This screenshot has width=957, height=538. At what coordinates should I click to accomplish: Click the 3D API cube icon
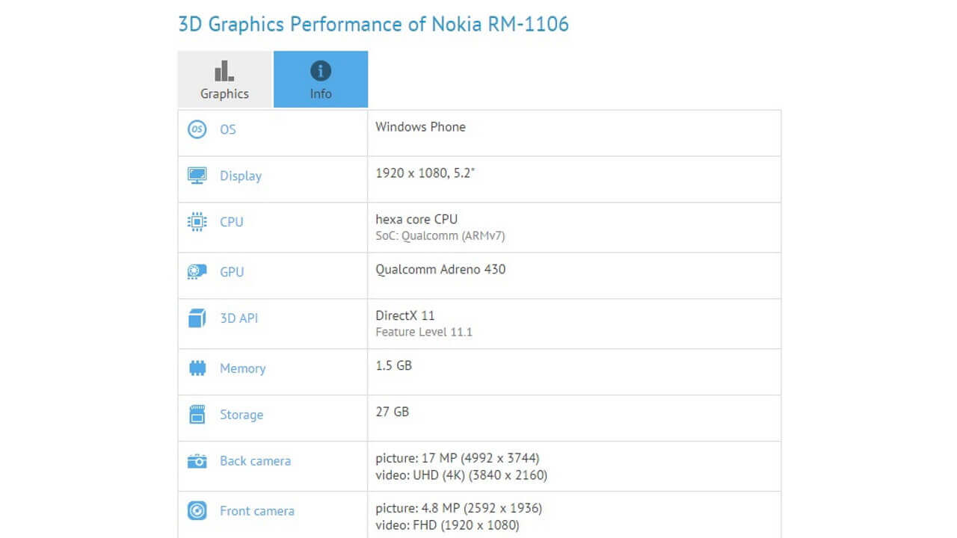tap(196, 318)
